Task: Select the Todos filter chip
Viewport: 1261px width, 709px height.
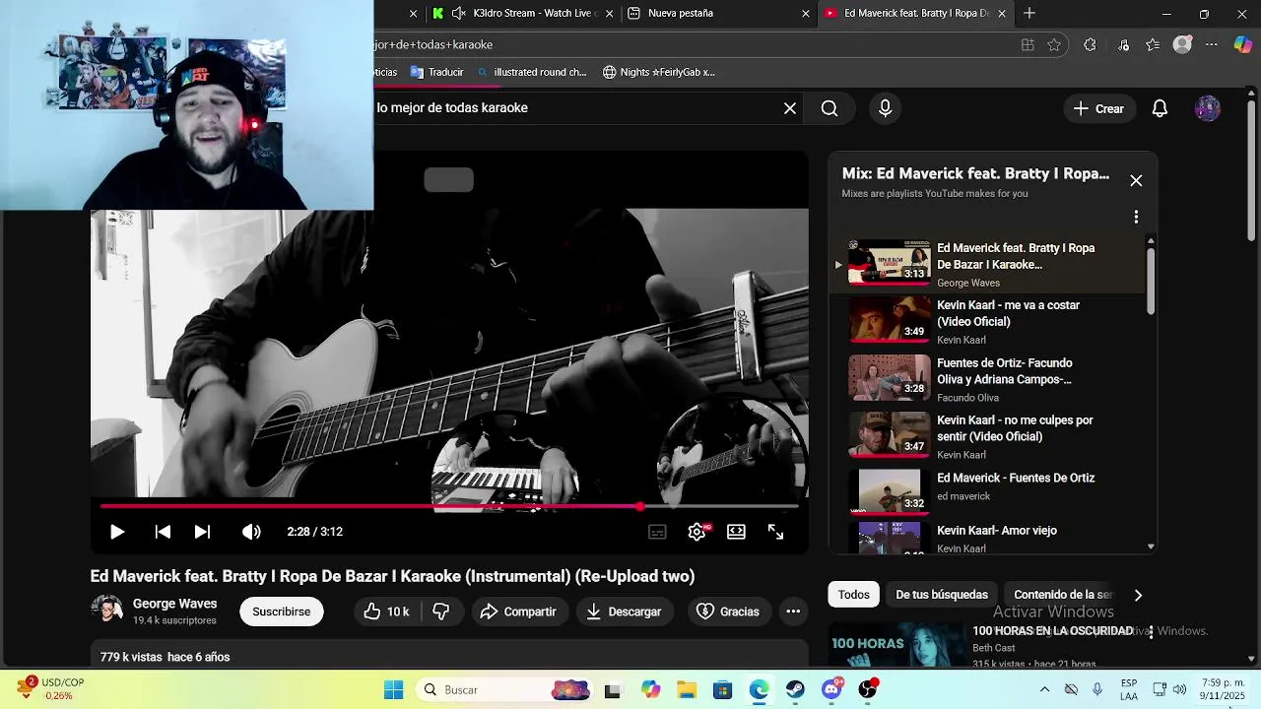Action: (x=853, y=595)
